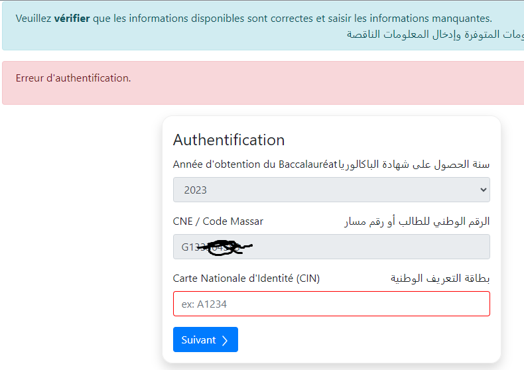
Task: Click the "2023" value in the year selector
Action: point(196,190)
